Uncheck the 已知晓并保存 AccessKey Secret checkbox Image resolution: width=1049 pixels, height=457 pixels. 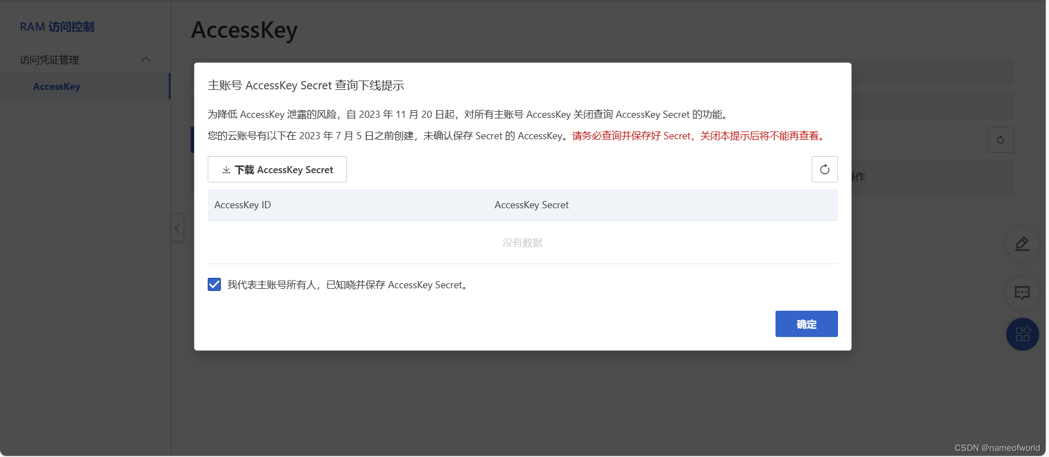214,284
